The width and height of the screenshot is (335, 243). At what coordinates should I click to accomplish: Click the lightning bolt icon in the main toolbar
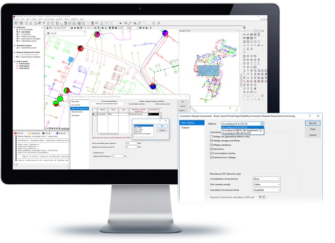click(44, 23)
